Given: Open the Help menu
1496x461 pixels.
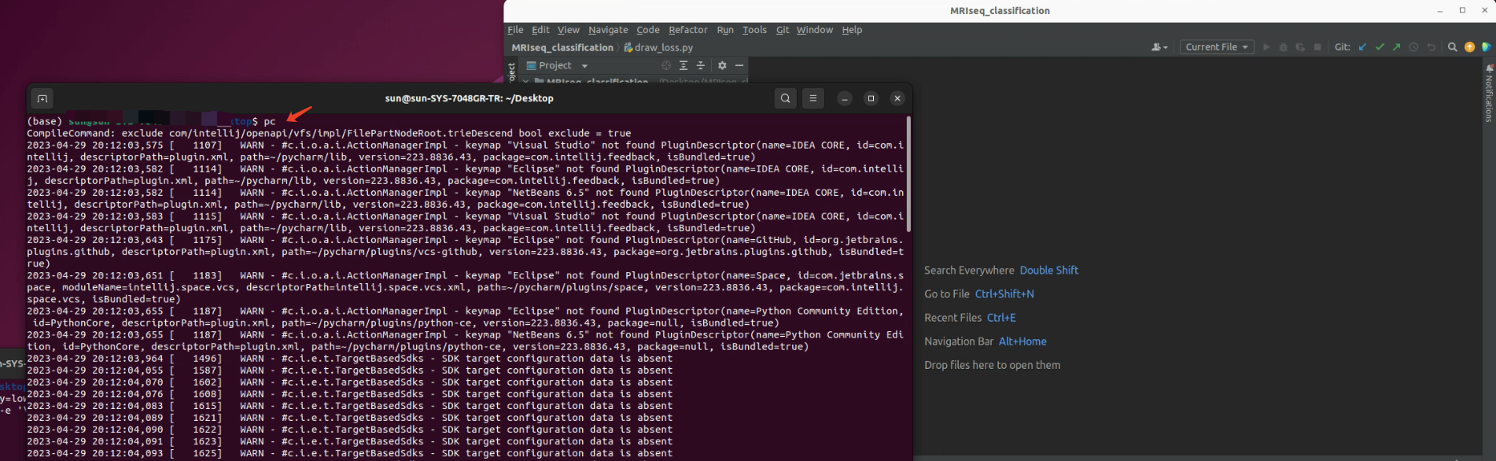Looking at the screenshot, I should coord(852,30).
